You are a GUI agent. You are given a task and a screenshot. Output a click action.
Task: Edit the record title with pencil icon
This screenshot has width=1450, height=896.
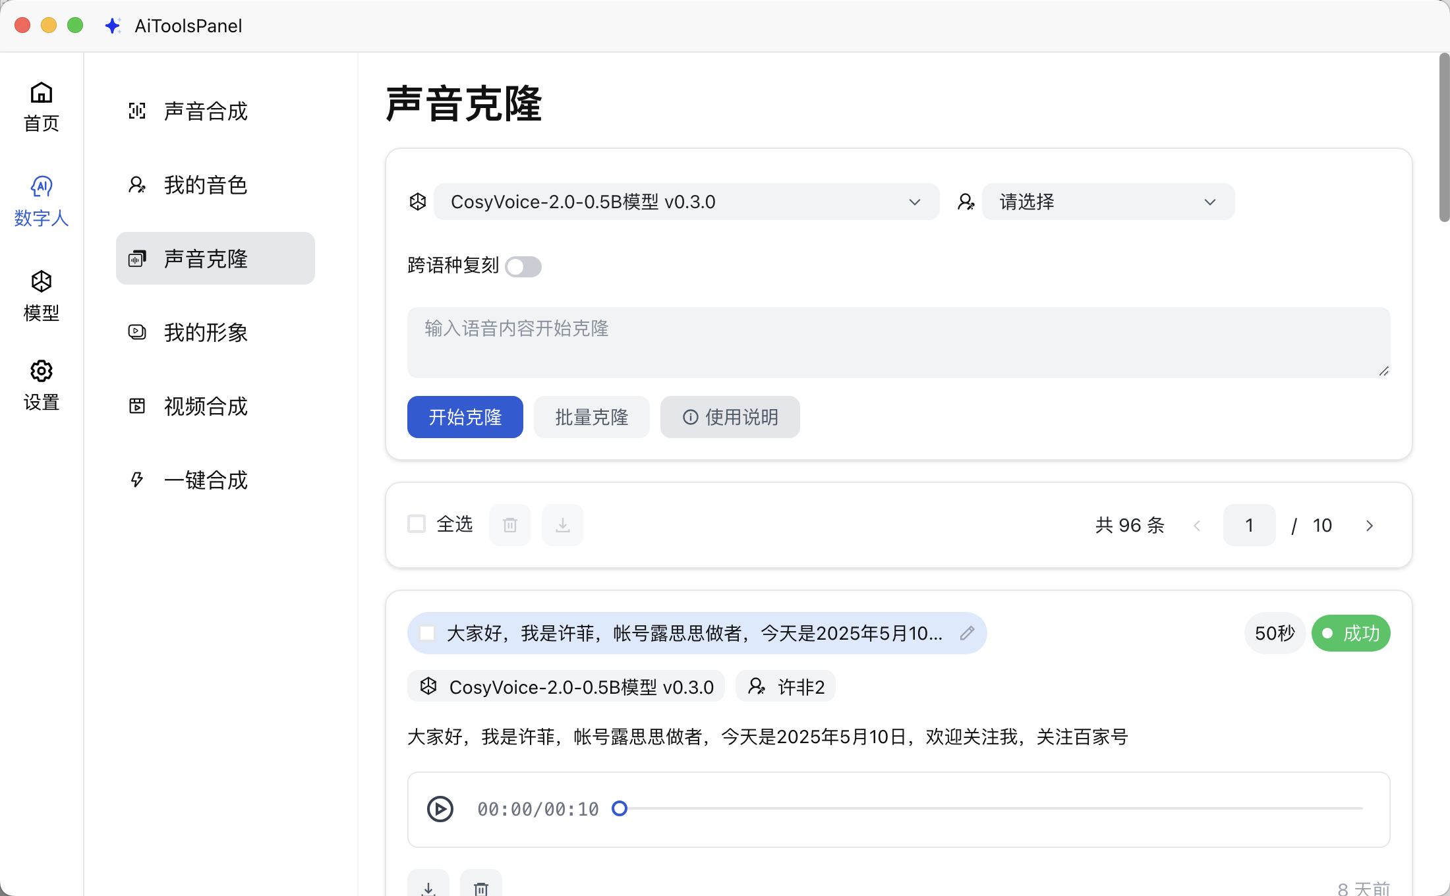(x=967, y=633)
